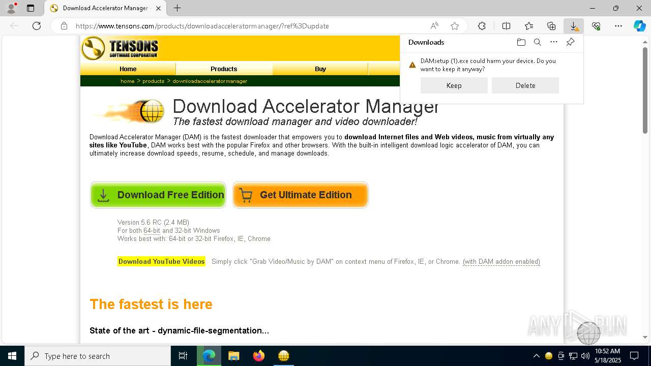Click the Get Ultimate Edition button

301,195
